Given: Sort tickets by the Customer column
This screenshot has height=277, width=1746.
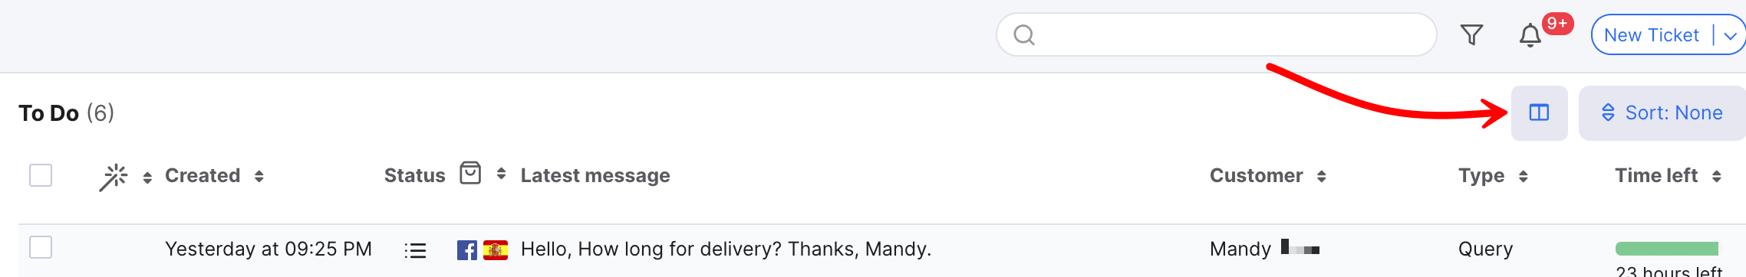Looking at the screenshot, I should (x=1321, y=176).
